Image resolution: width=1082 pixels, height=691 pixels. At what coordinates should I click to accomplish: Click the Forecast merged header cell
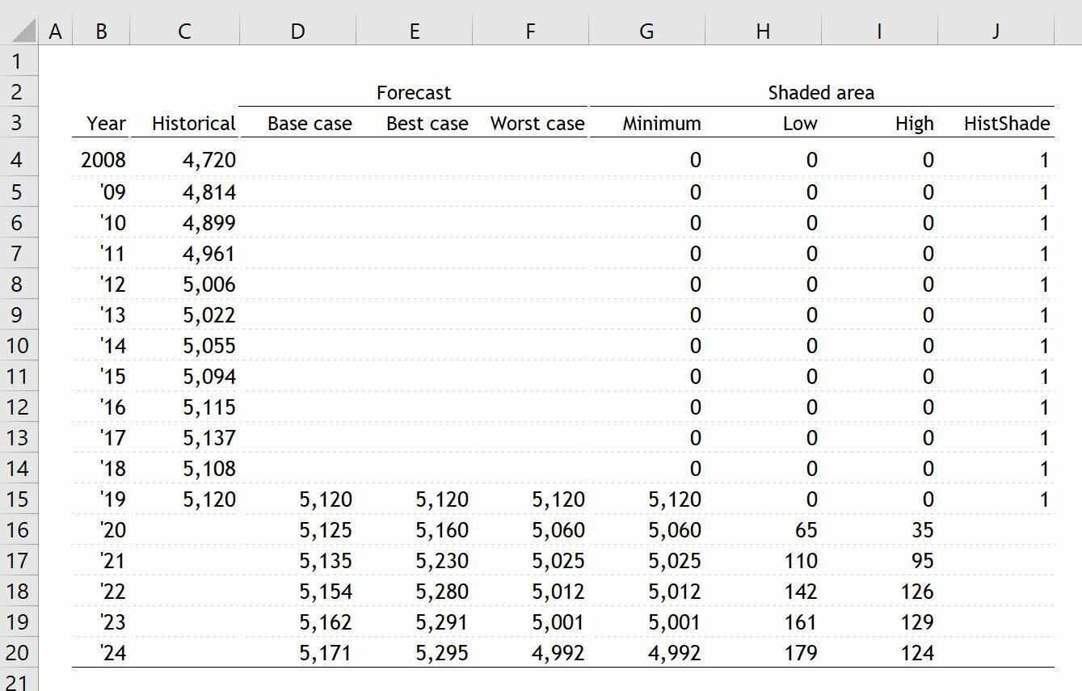click(414, 91)
